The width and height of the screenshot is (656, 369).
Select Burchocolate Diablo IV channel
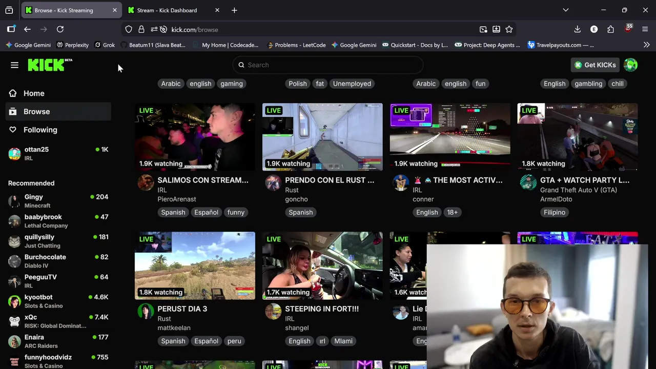(x=58, y=261)
